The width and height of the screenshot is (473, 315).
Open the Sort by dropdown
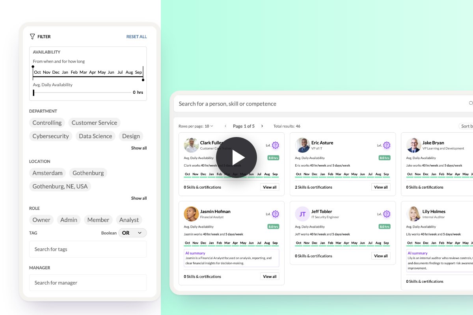point(466,126)
